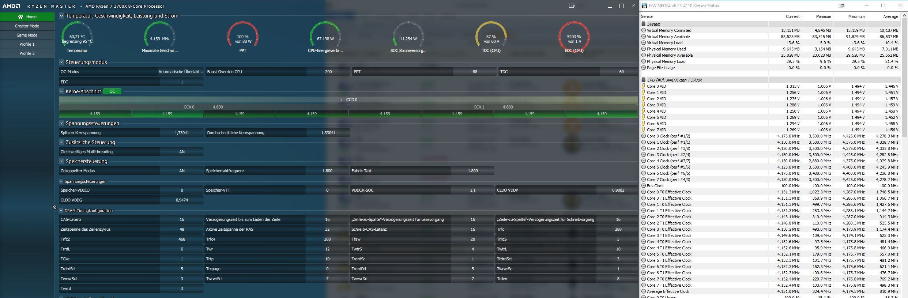Image resolution: width=908 pixels, height=298 pixels.
Task: Collapse the DRAM-Timingkonfiguration subsection
Action: click(61, 211)
